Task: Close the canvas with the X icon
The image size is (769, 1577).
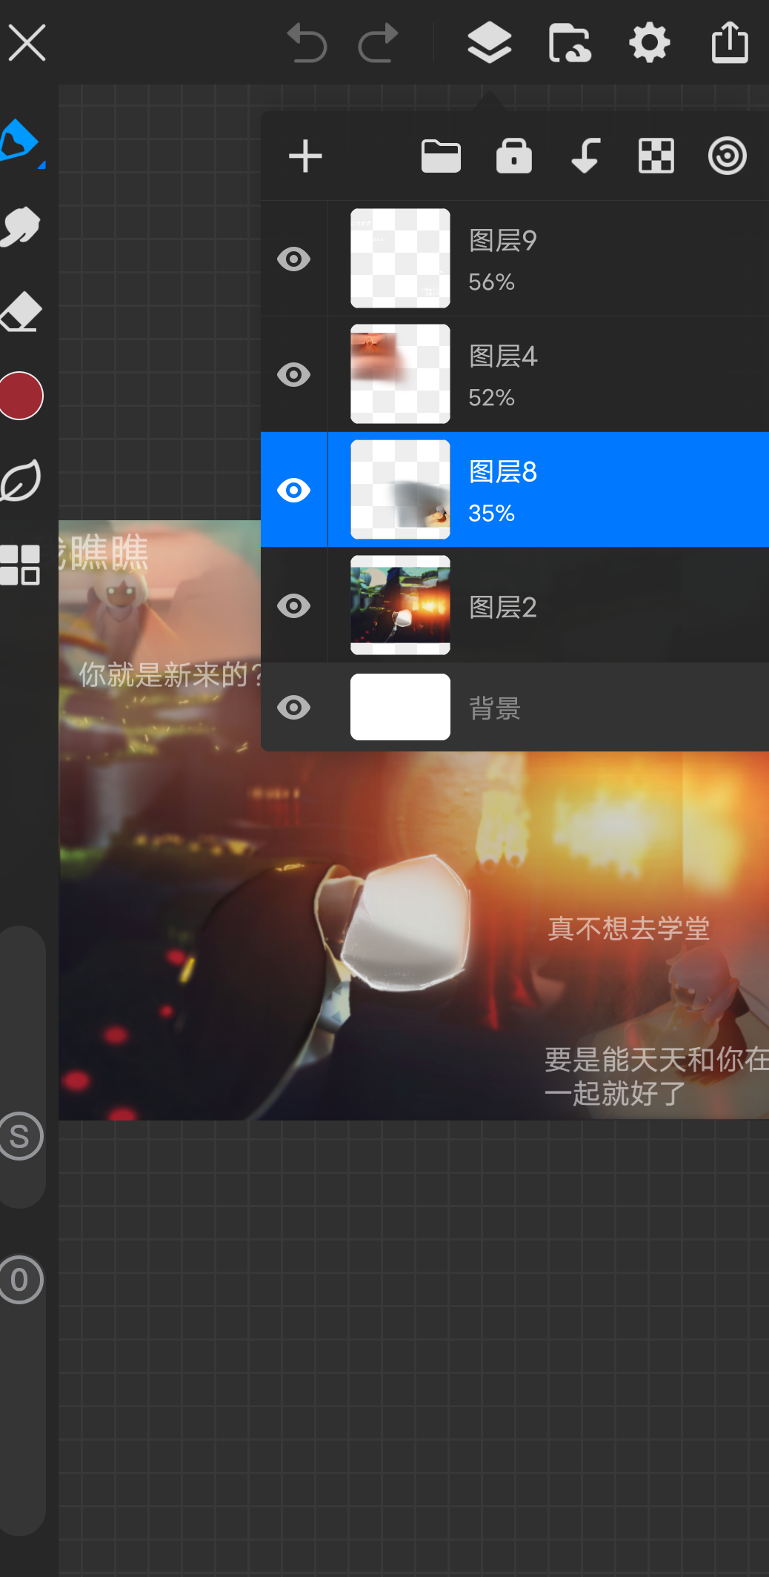Action: 27,42
